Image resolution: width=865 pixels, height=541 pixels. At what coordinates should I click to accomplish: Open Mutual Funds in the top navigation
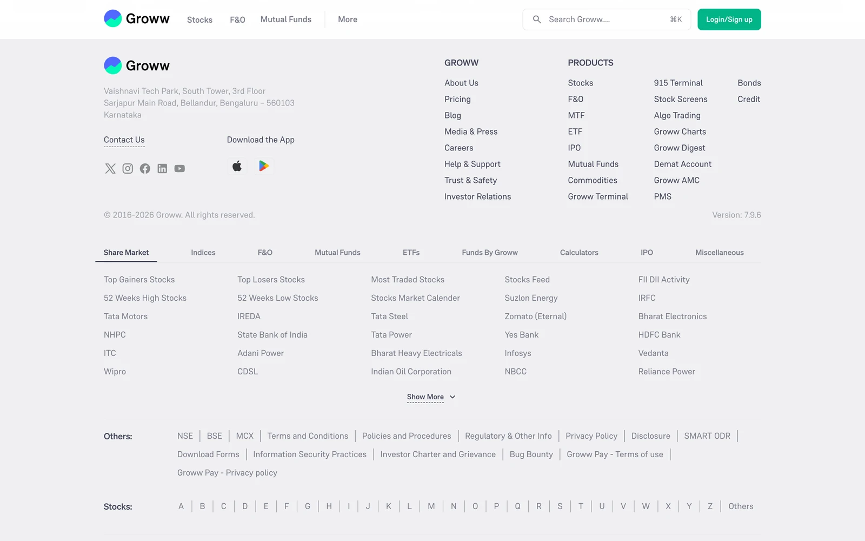286,19
